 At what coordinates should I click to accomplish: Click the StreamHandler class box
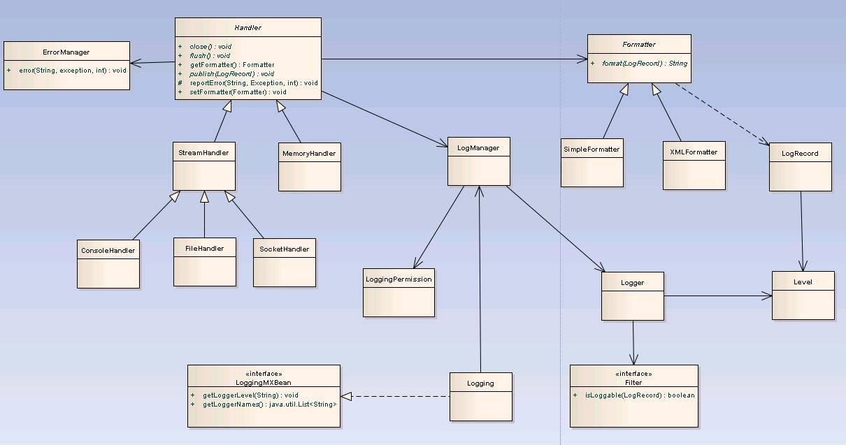click(204, 166)
